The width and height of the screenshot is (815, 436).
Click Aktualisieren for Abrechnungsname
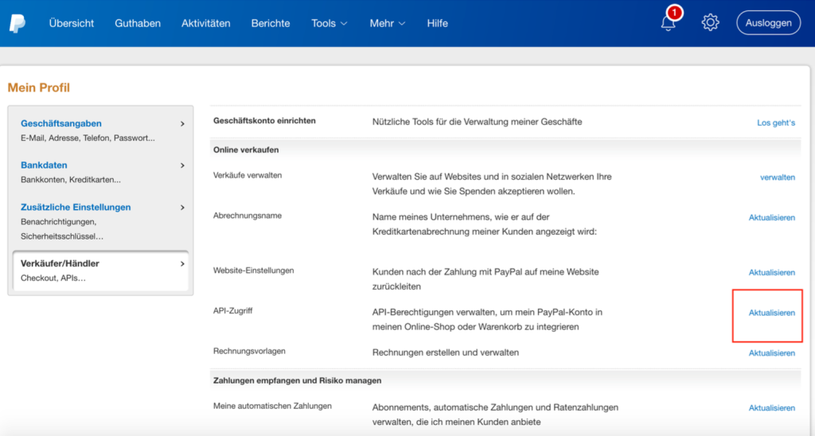tap(772, 217)
